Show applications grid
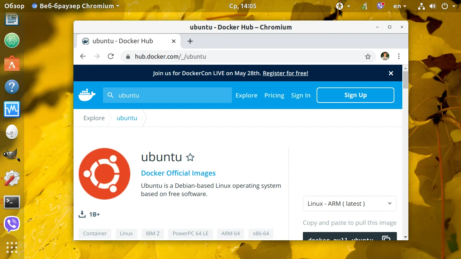This screenshot has width=461, height=259. click(12, 247)
